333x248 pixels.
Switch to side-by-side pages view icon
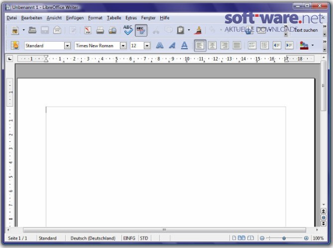[x=242, y=238]
